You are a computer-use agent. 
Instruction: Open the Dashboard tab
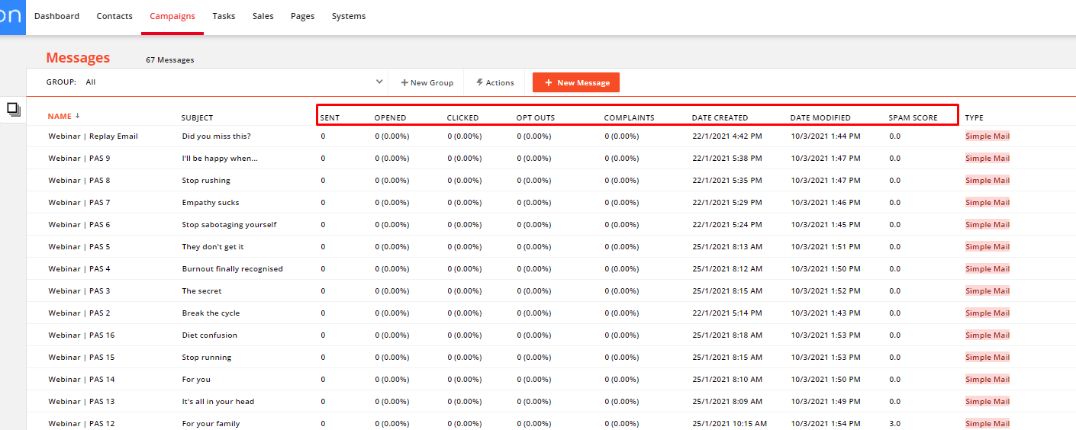pos(56,16)
